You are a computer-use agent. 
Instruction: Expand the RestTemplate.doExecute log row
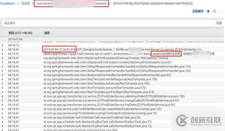(3, 83)
